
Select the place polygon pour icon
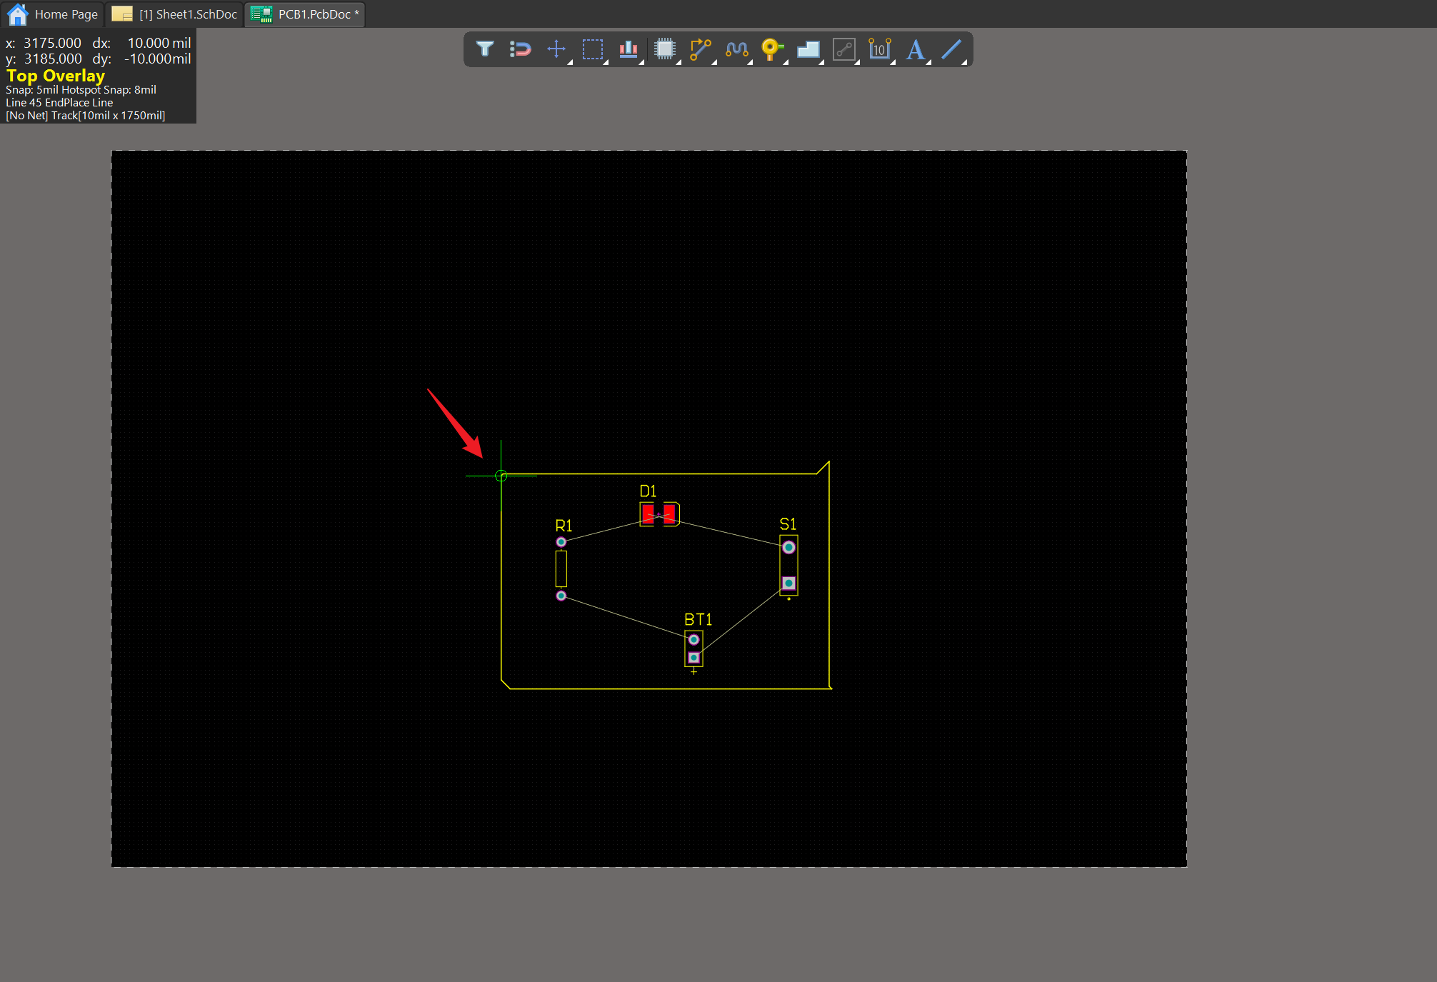point(808,49)
